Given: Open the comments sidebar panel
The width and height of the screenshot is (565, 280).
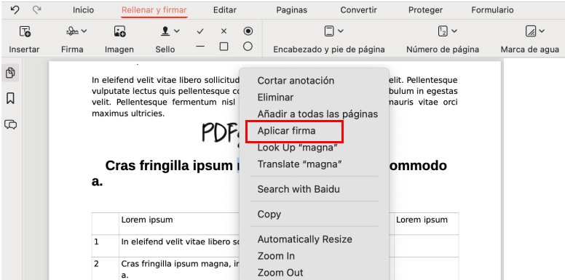Looking at the screenshot, I should coord(10,124).
